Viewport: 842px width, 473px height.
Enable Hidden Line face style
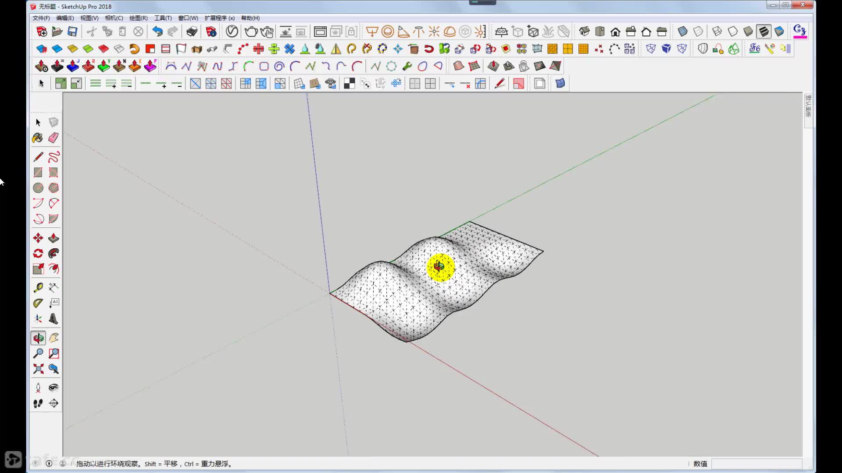click(732, 32)
